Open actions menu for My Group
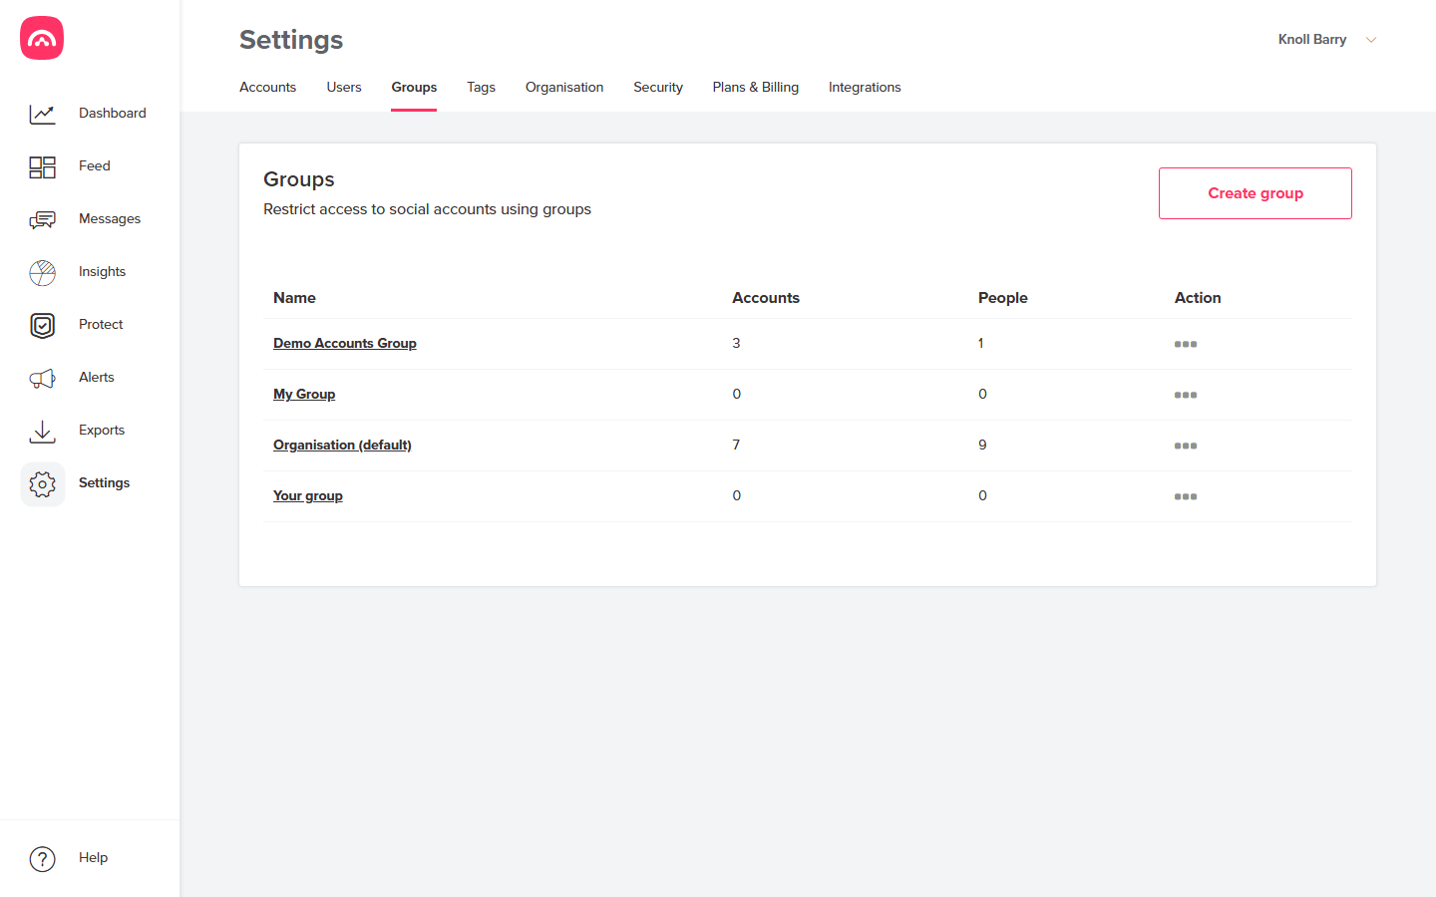The image size is (1436, 897). (1186, 395)
